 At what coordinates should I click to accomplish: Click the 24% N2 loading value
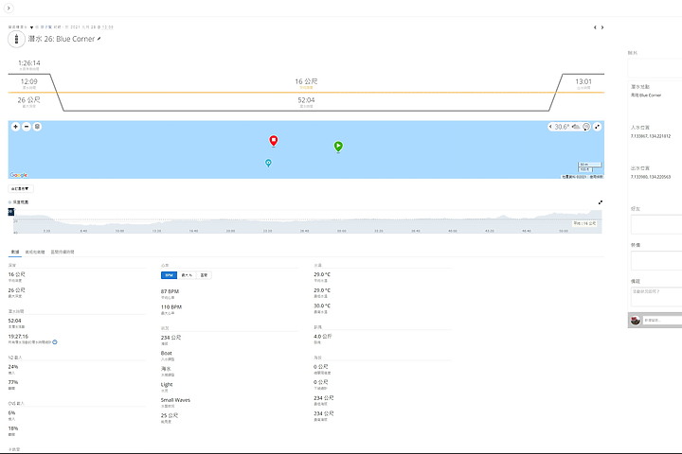pos(13,367)
